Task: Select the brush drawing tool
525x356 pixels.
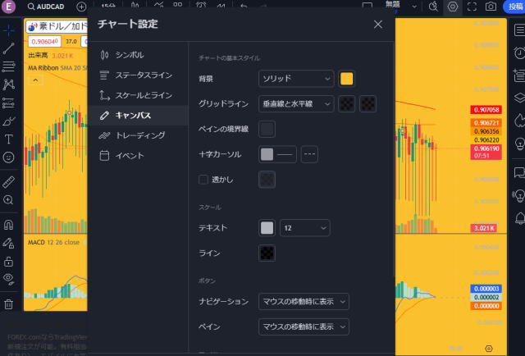Action: click(9, 121)
